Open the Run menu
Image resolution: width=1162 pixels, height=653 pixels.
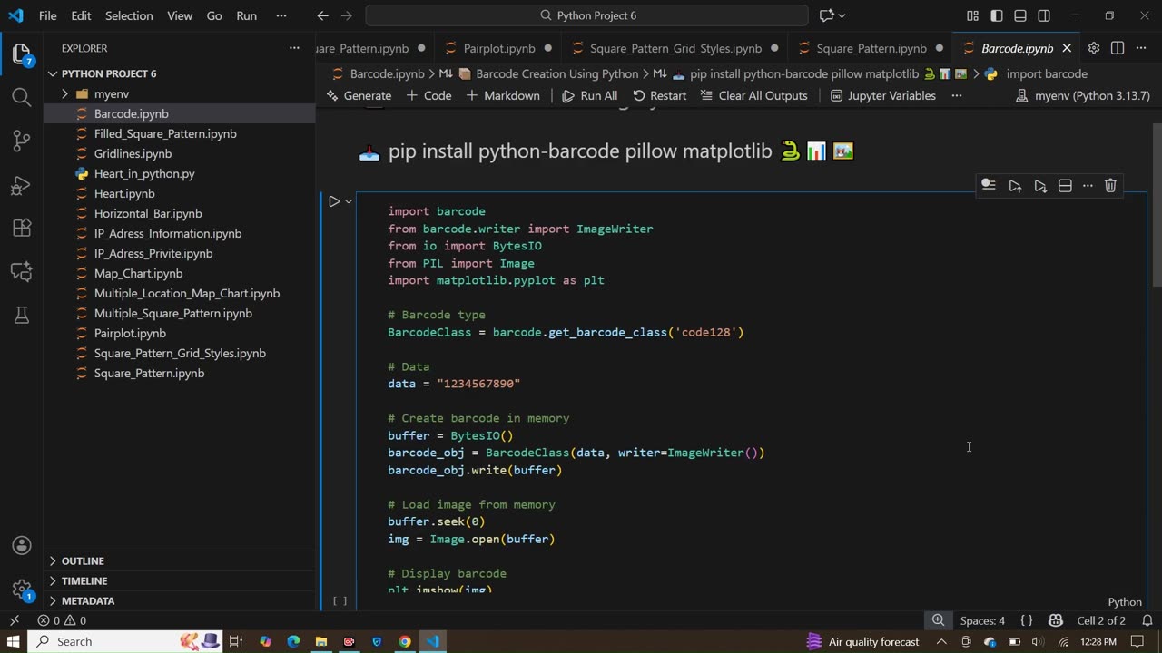coord(246,15)
